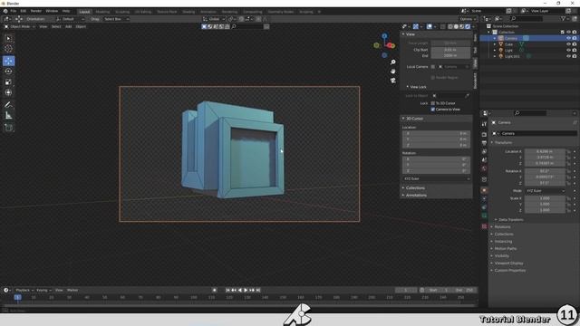Click the Clip Start value field

click(x=450, y=50)
